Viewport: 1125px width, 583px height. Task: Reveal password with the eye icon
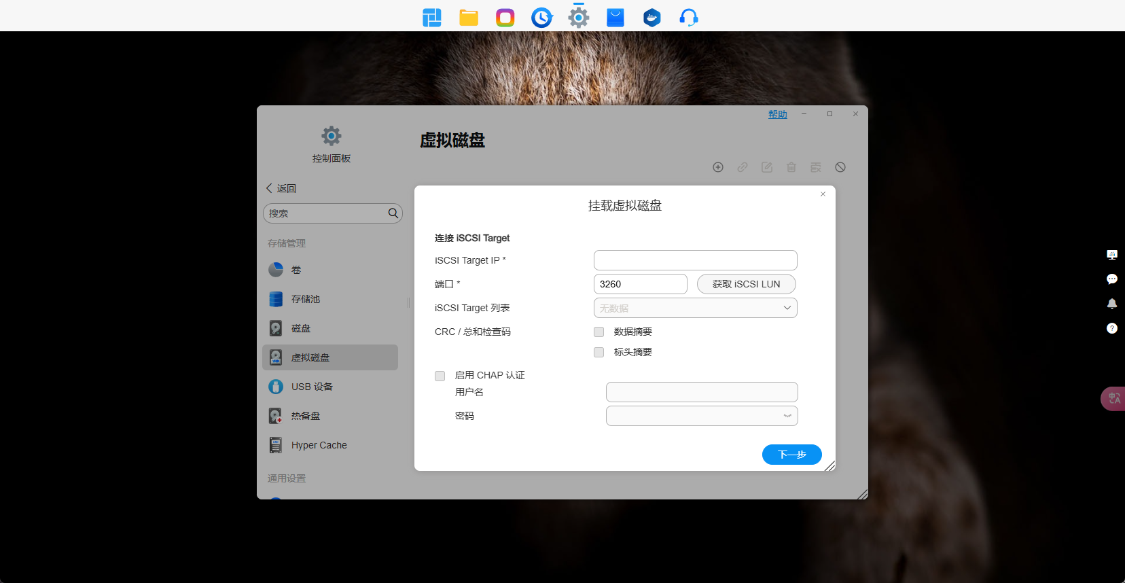[x=787, y=416]
